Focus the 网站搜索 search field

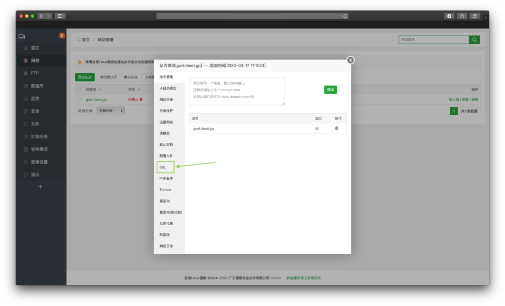(x=433, y=39)
